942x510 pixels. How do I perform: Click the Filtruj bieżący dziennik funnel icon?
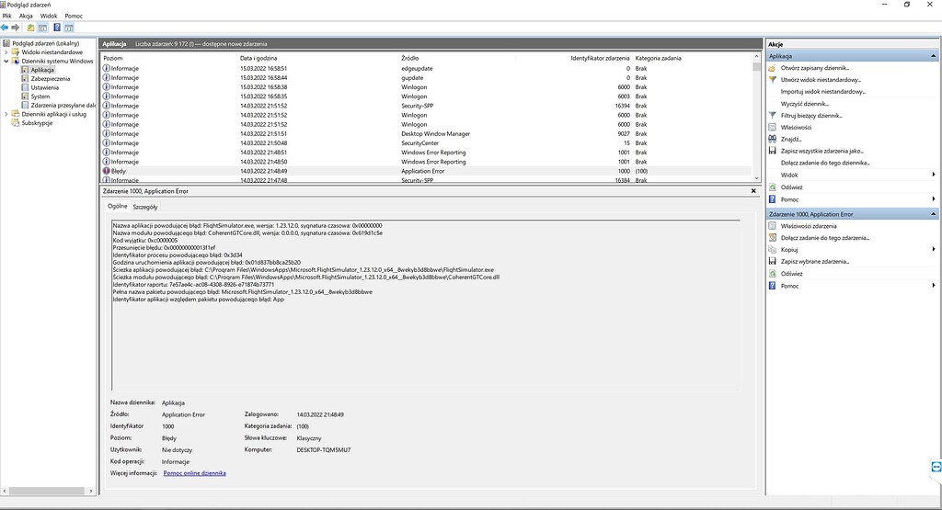[x=773, y=115]
